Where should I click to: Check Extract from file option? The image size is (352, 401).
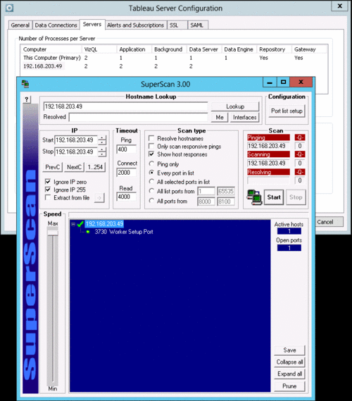48,197
